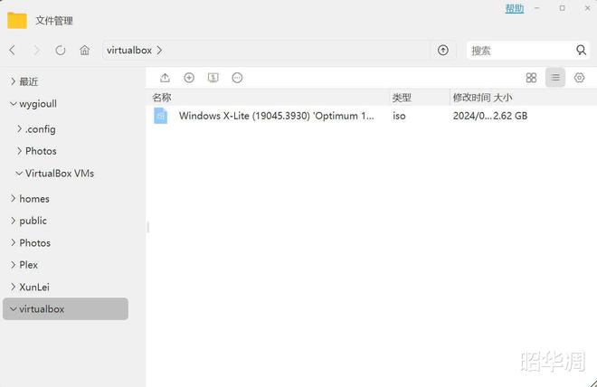The image size is (597, 387).
Task: Sort by the 大小 column header
Action: (503, 98)
